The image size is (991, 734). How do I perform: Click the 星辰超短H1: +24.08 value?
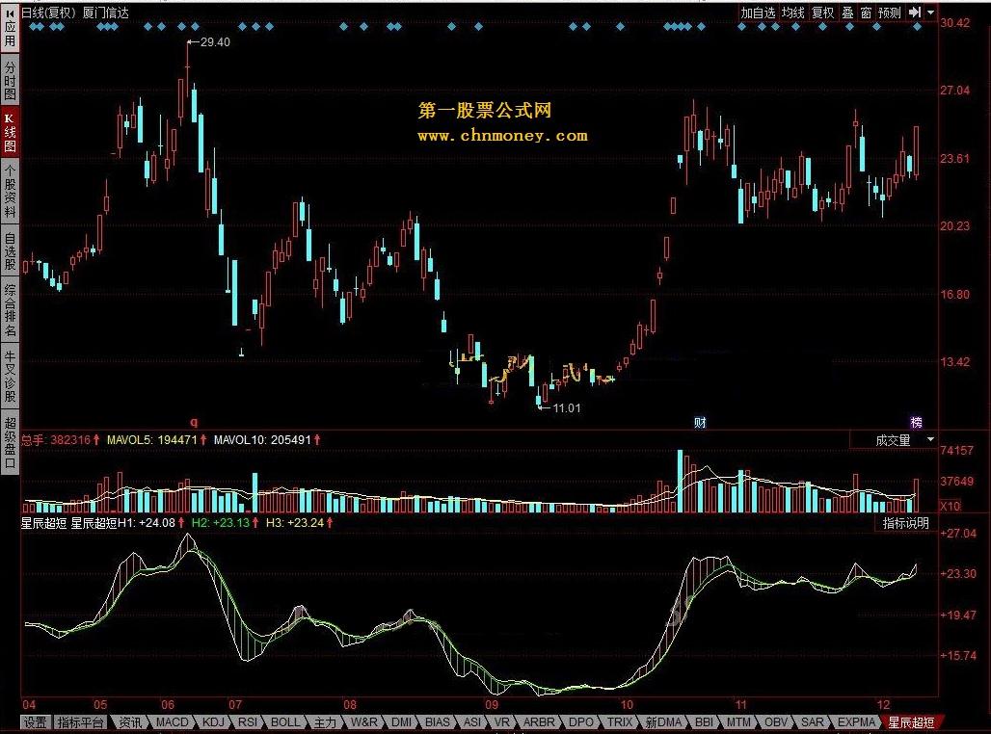click(122, 522)
